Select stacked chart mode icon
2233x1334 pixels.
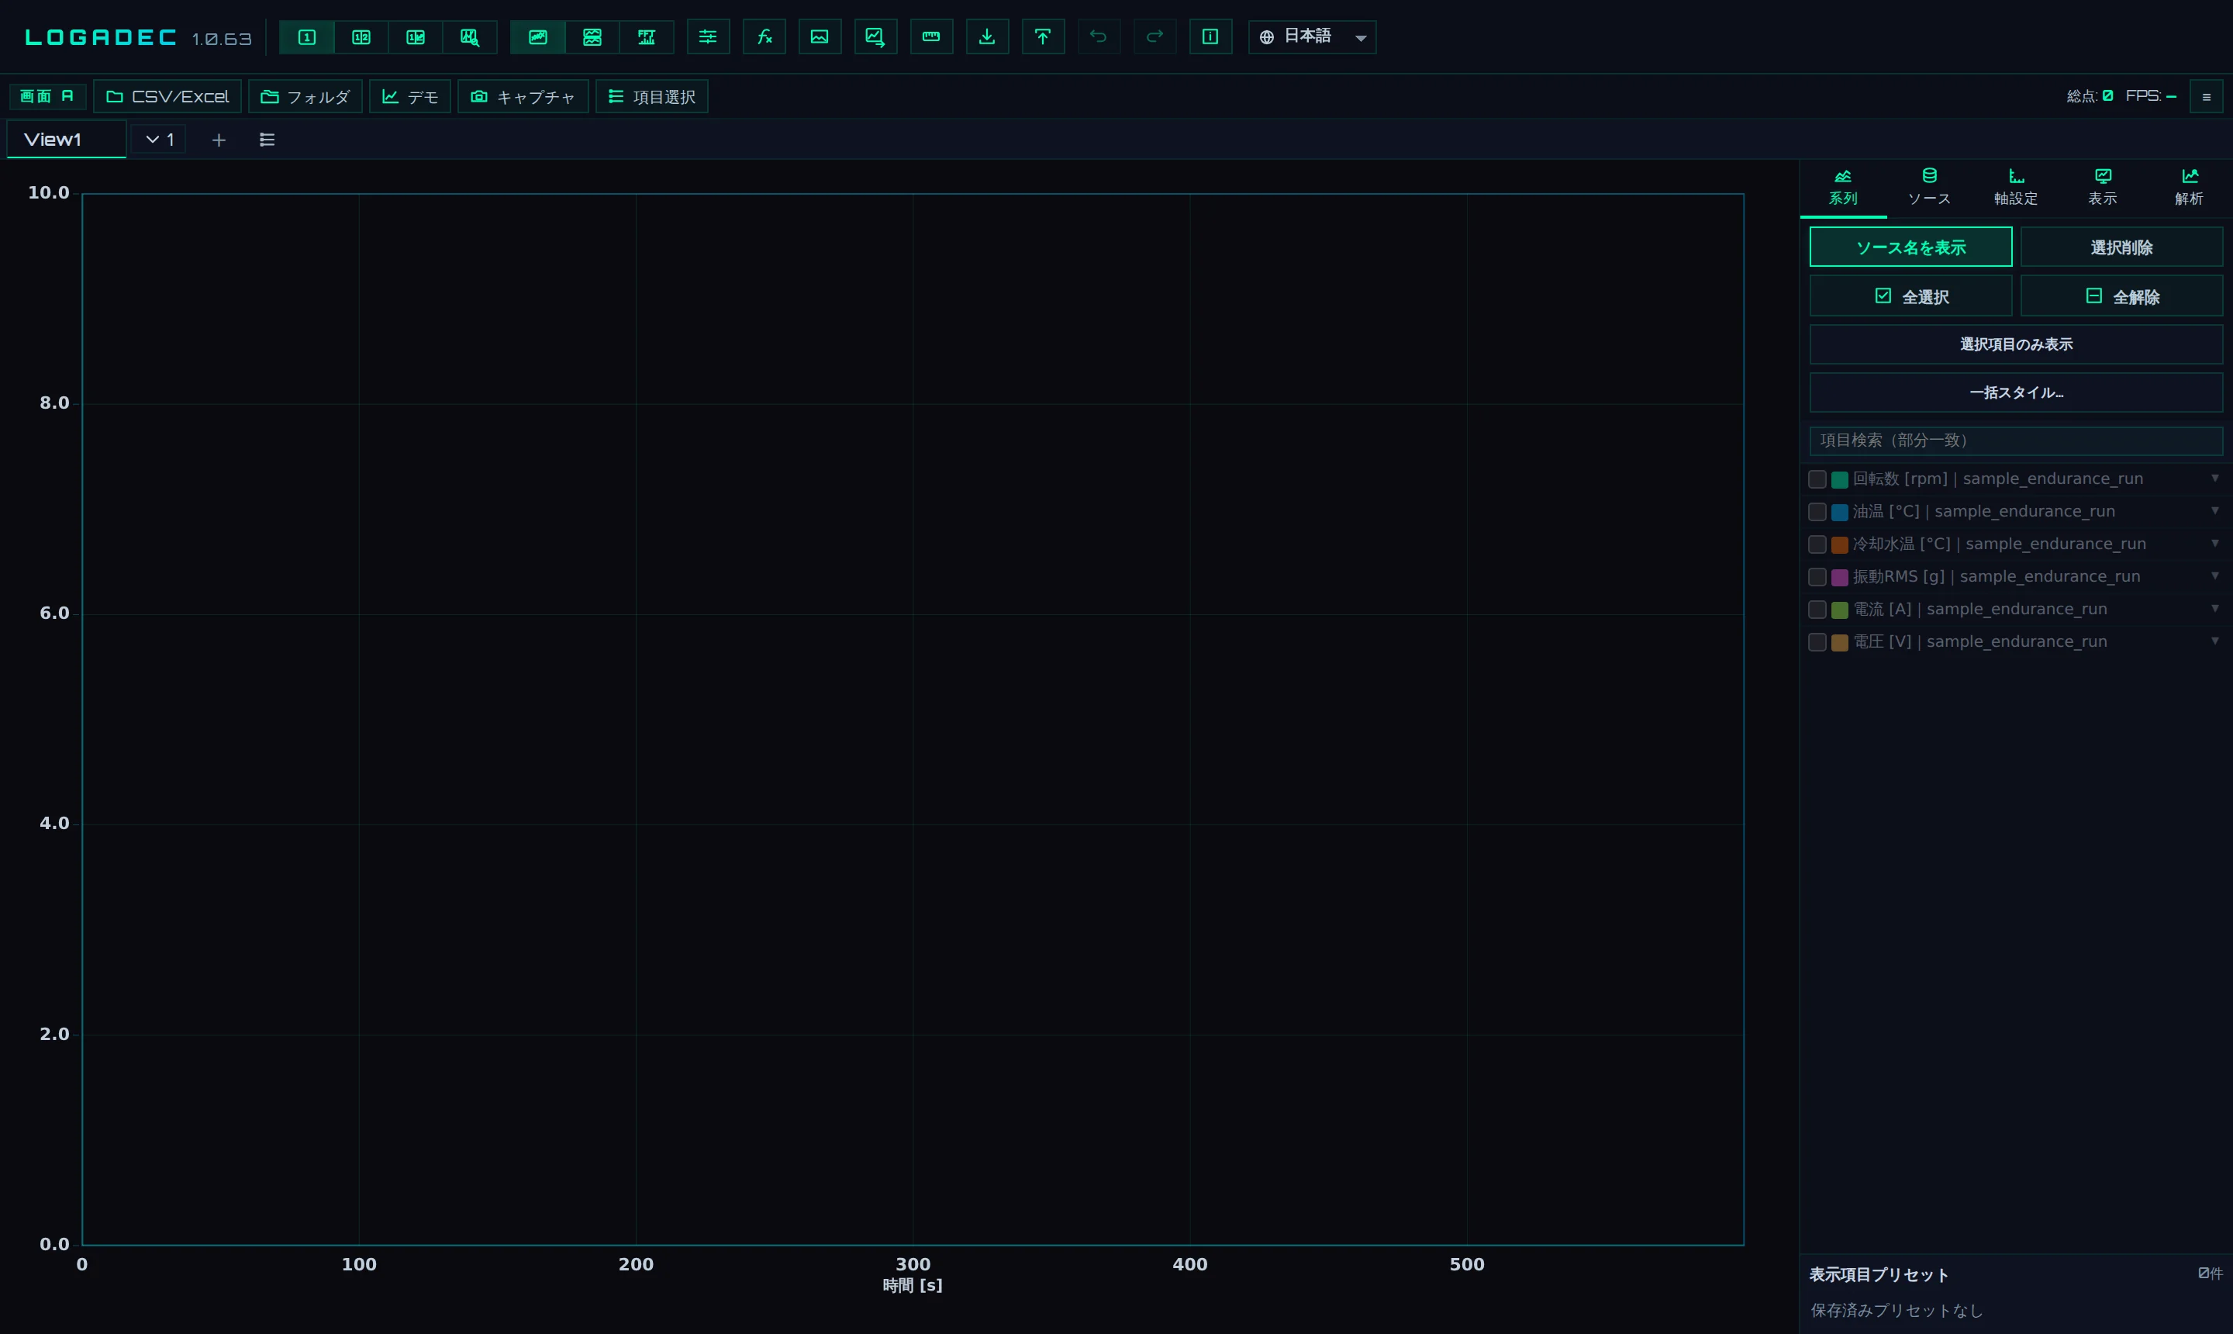click(592, 37)
